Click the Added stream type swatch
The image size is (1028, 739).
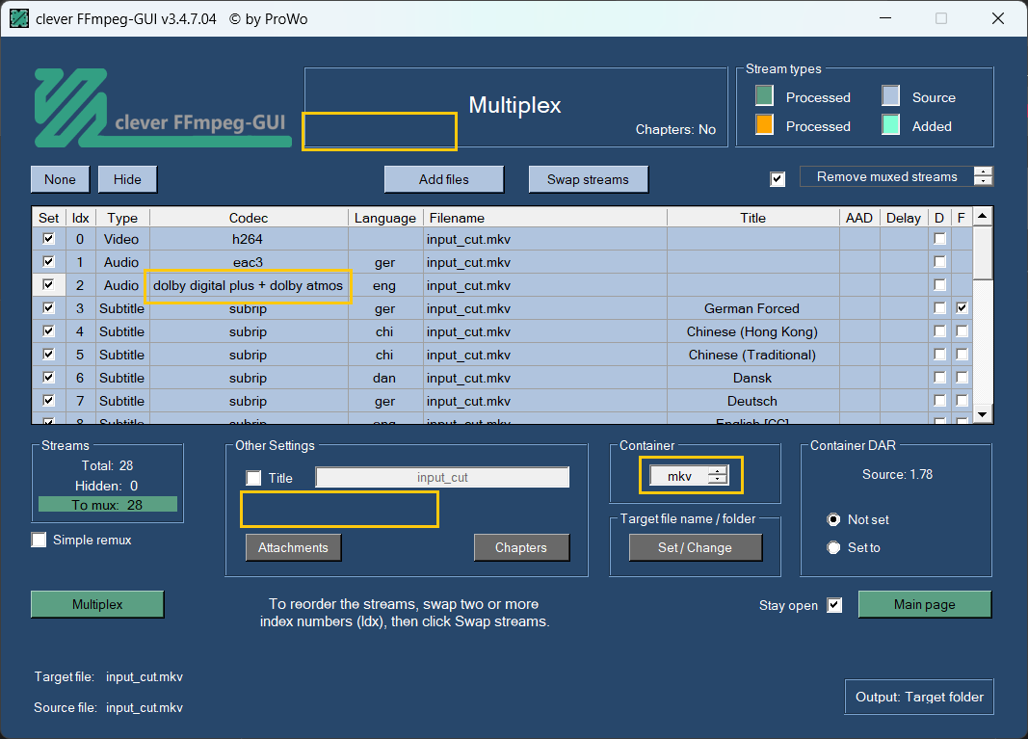(x=891, y=125)
